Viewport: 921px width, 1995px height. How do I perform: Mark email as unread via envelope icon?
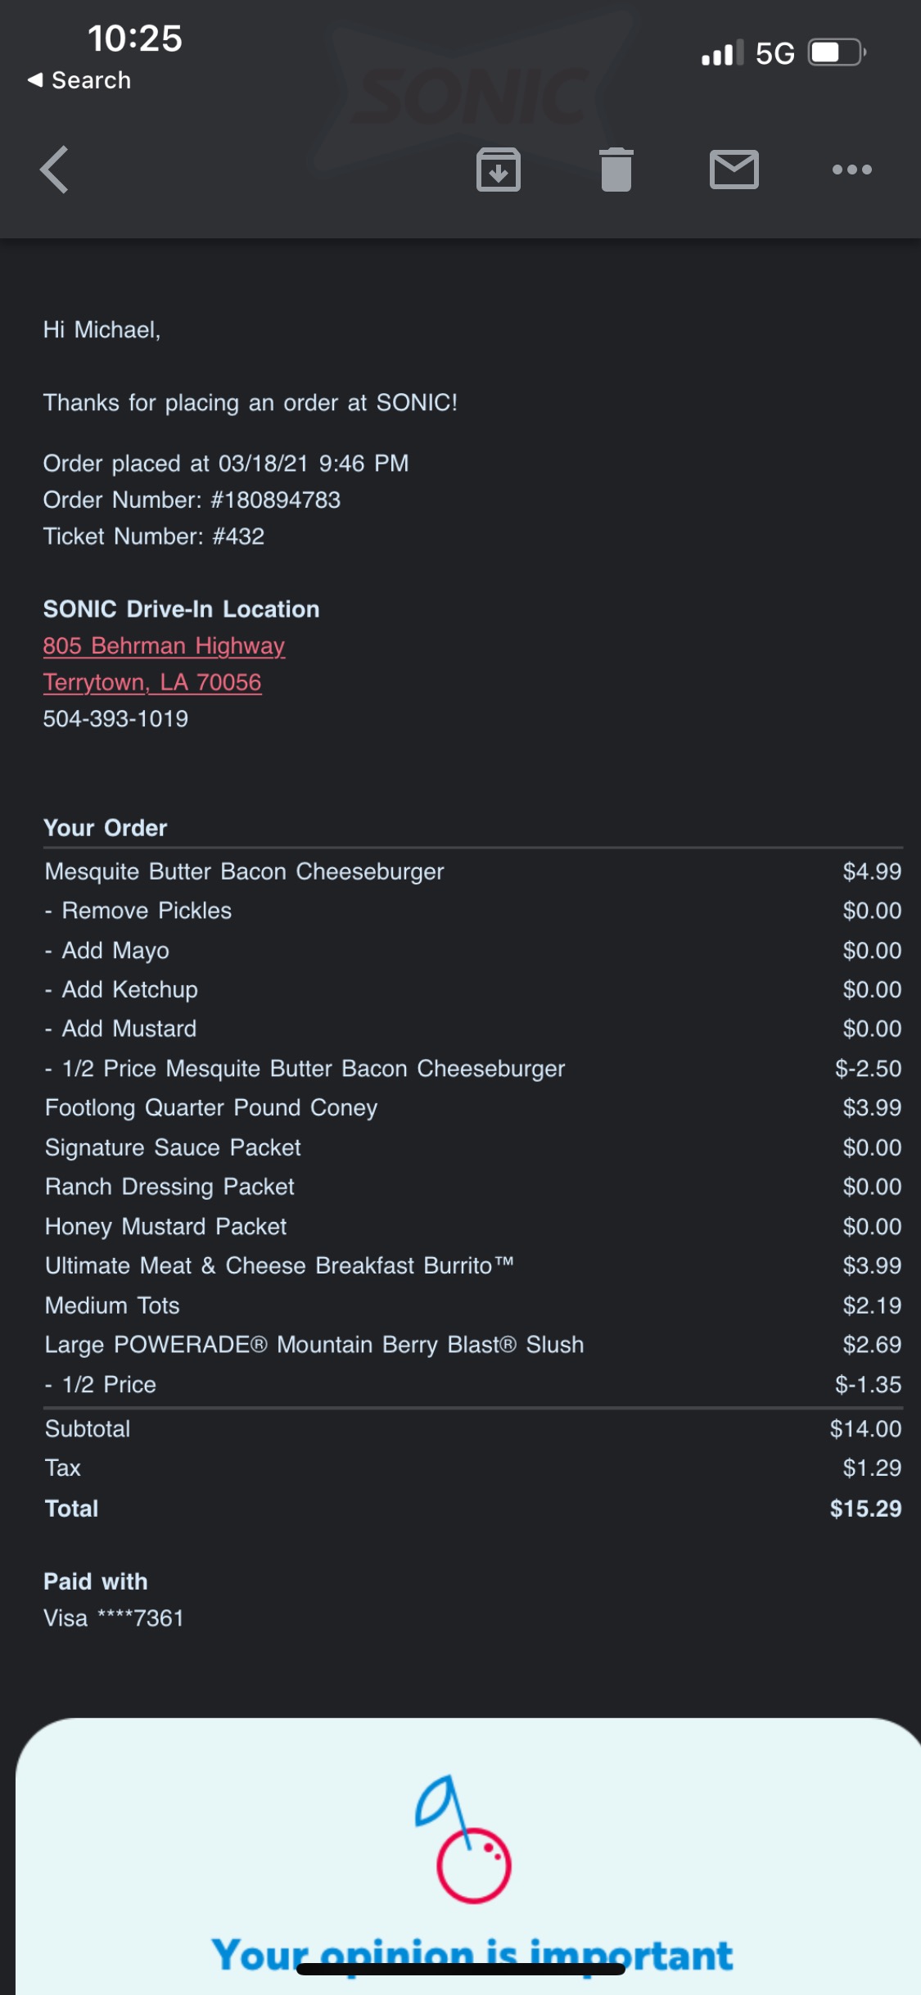pyautogui.click(x=734, y=170)
